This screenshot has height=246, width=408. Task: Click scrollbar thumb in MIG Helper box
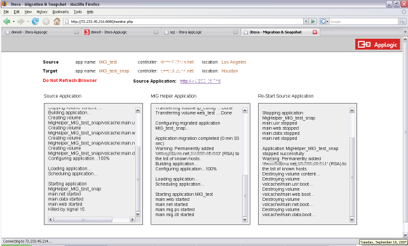[x=245, y=196]
